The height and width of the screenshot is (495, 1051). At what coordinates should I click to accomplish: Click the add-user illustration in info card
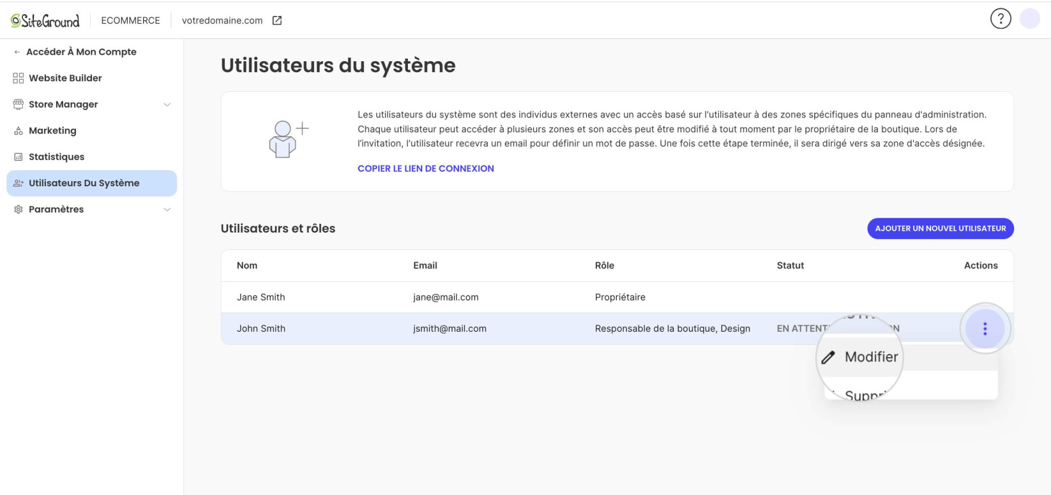(288, 139)
